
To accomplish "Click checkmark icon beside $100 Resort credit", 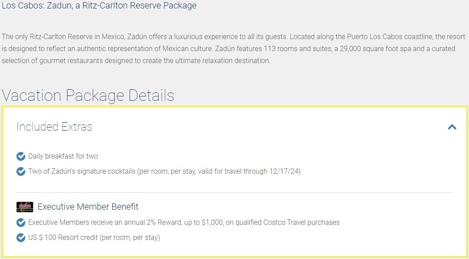I will pos(21,237).
